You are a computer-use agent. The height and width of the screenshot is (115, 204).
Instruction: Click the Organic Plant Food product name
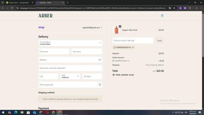pyautogui.click(x=130, y=30)
